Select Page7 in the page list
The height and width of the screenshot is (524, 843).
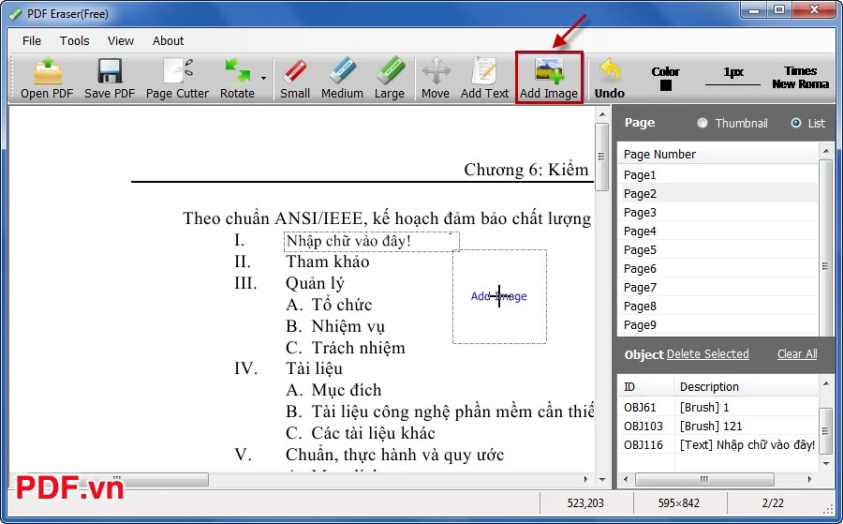[x=718, y=287]
